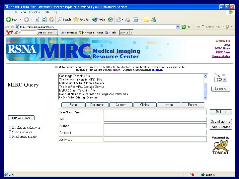Click the Yahoo toolbar pencil icon

pos(16,32)
